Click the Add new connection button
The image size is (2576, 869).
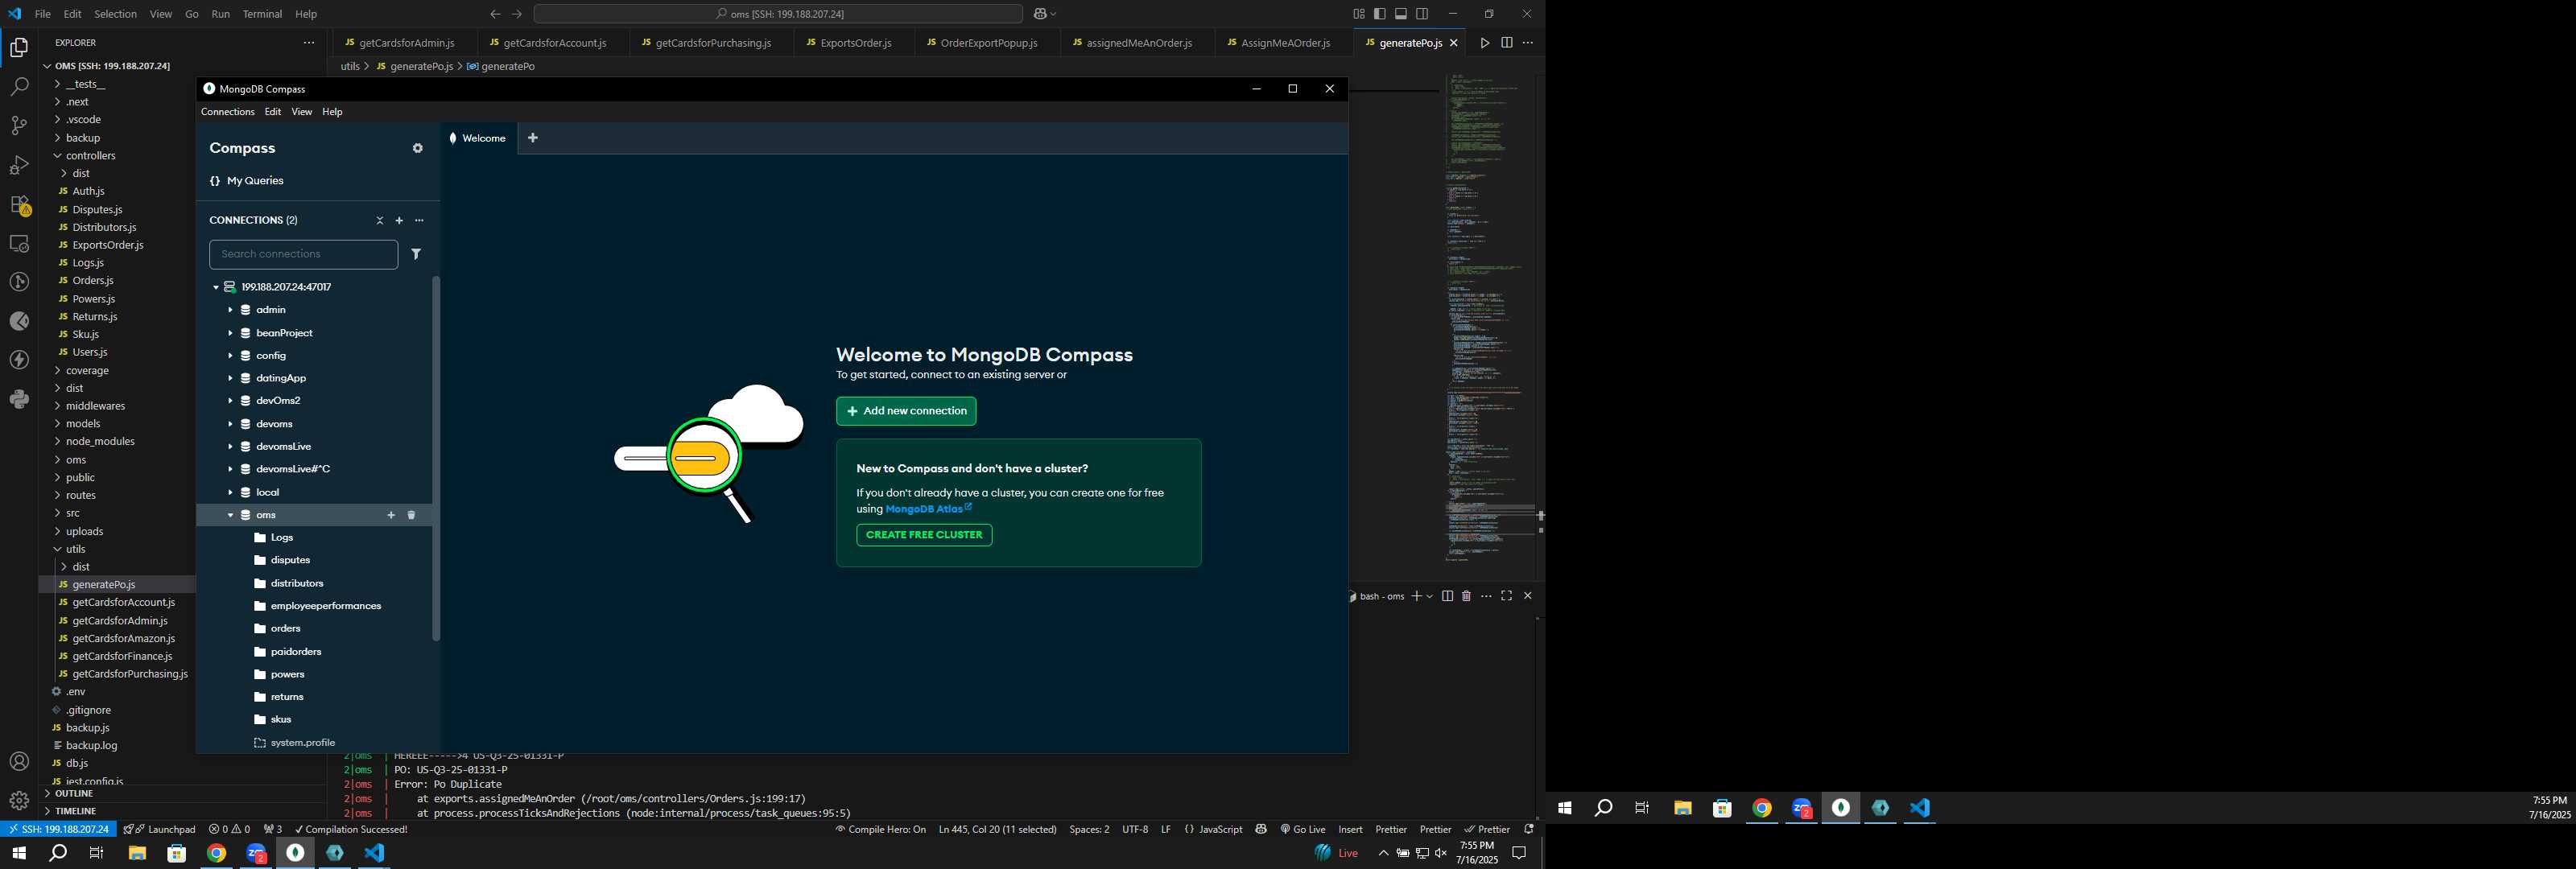click(906, 411)
